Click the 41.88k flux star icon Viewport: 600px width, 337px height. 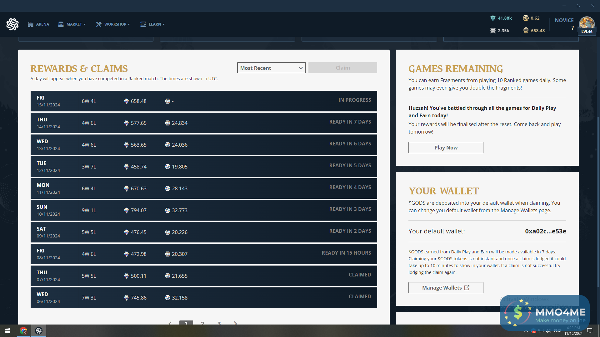pos(493,18)
